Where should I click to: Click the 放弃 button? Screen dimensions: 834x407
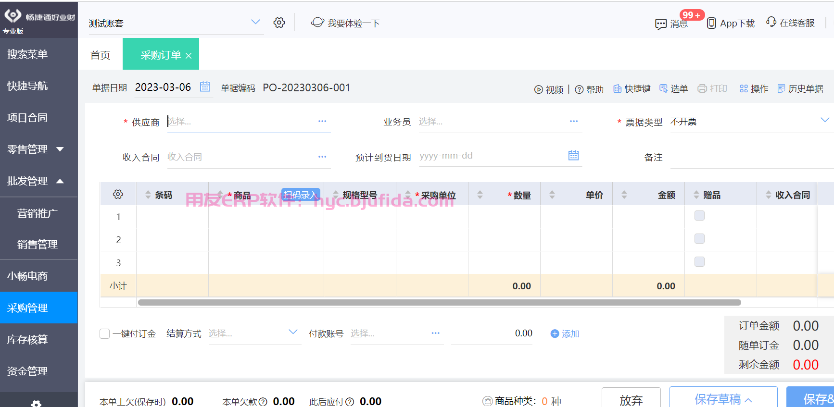click(631, 397)
